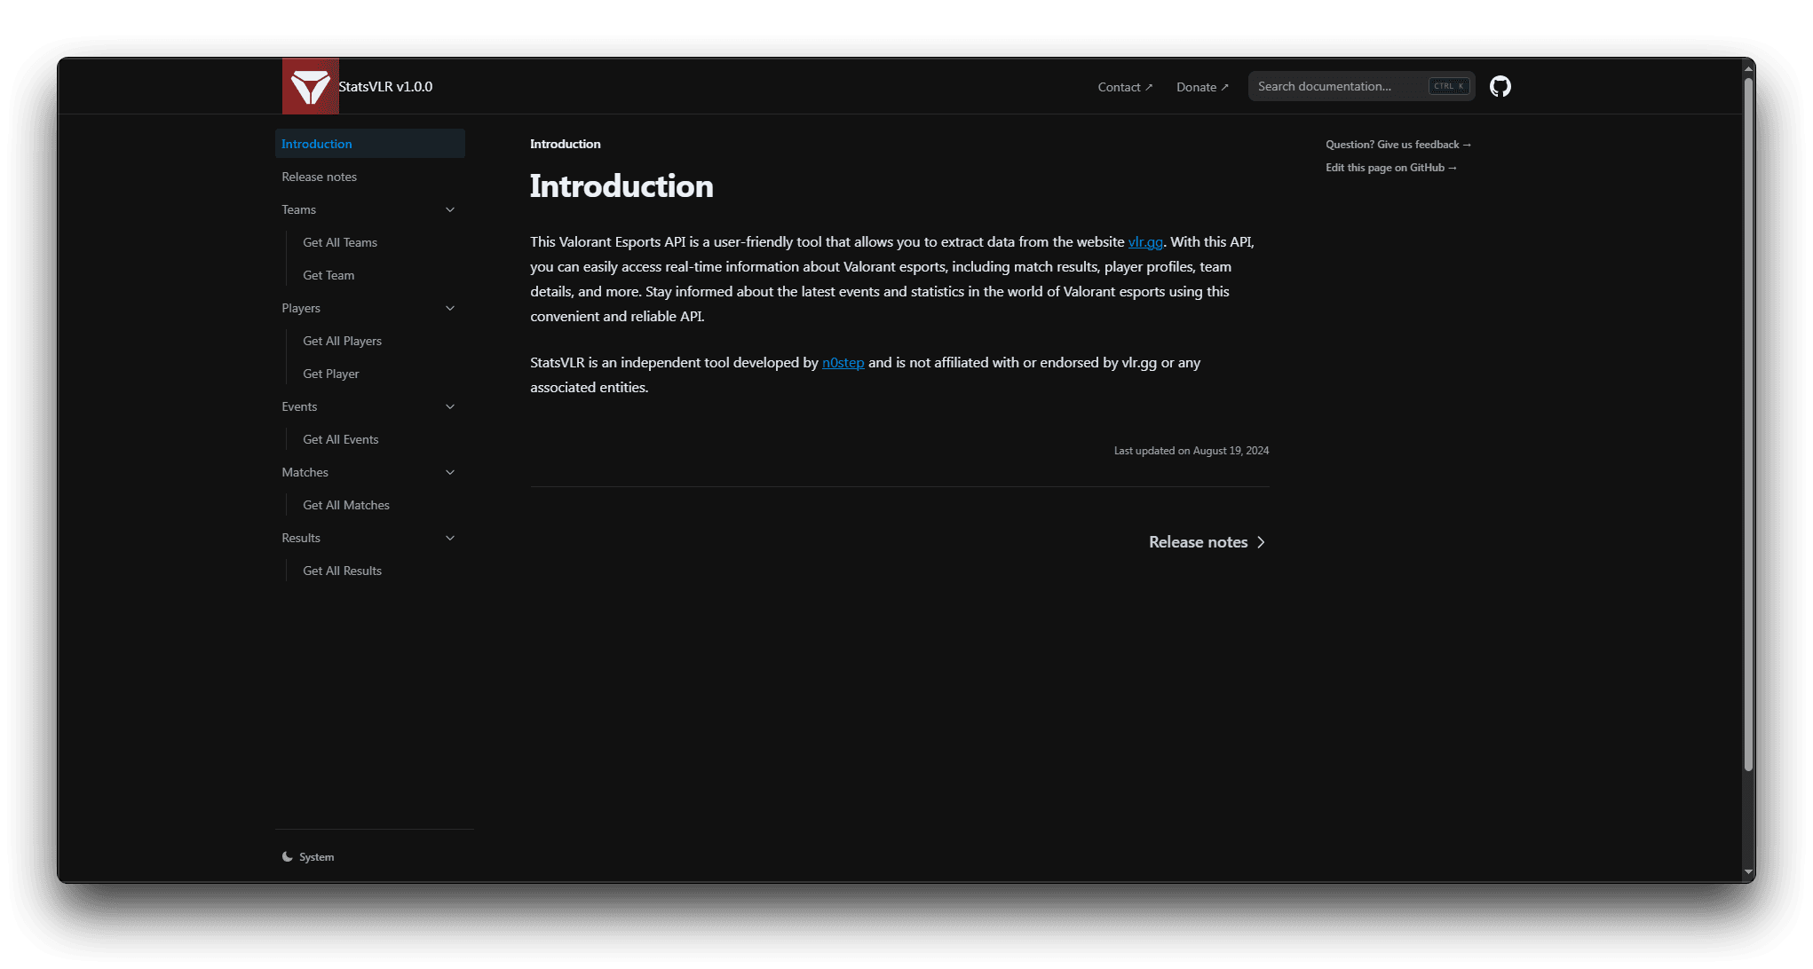Open the Donate link in header
Image resolution: width=1813 pixels, height=969 pixels.
pyautogui.click(x=1202, y=87)
